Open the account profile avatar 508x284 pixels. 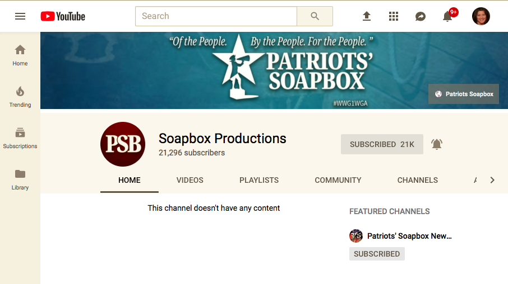(x=481, y=16)
